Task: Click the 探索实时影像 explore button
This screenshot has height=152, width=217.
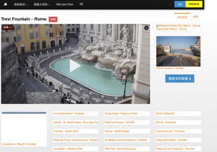Action: [x=180, y=78]
